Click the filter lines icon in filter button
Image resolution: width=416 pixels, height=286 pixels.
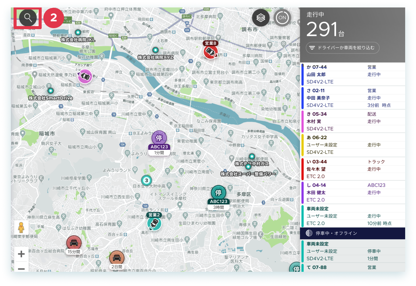(x=312, y=48)
